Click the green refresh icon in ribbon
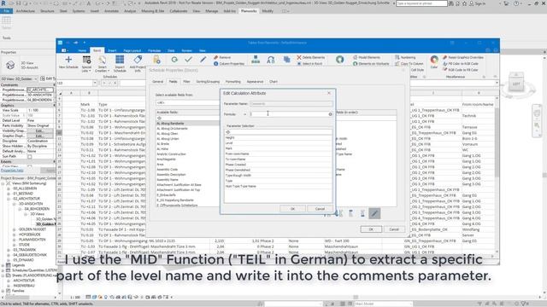This screenshot has height=307, width=547. tap(174, 60)
